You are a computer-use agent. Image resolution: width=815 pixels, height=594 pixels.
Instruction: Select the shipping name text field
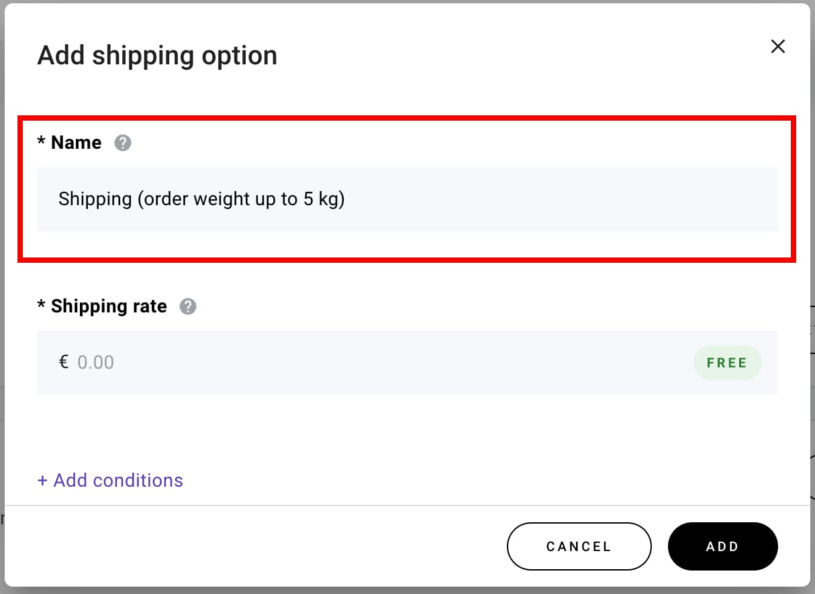tap(407, 199)
